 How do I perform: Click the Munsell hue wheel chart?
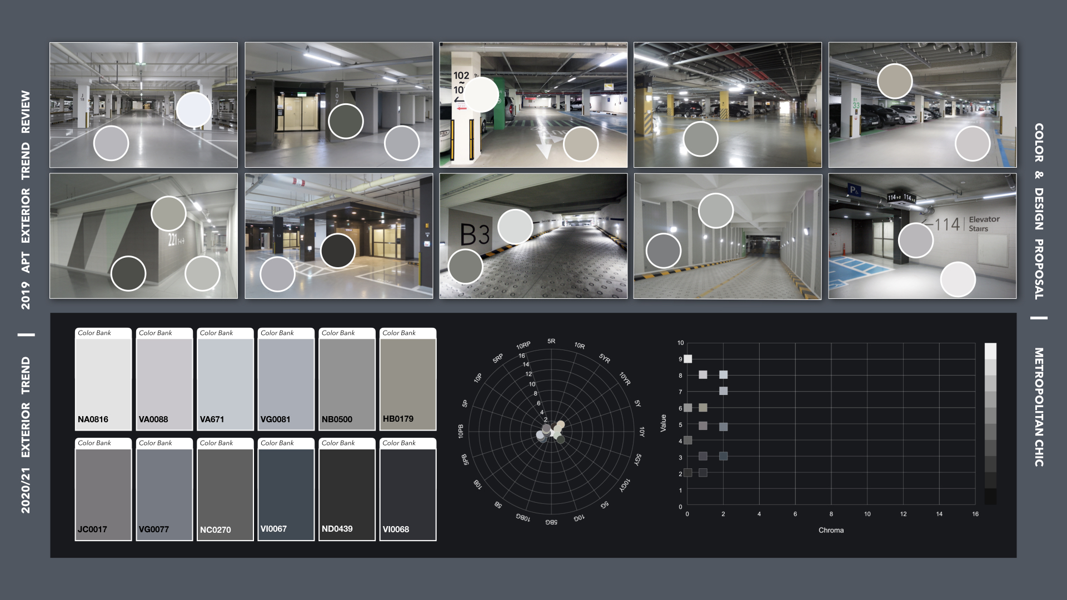click(551, 432)
